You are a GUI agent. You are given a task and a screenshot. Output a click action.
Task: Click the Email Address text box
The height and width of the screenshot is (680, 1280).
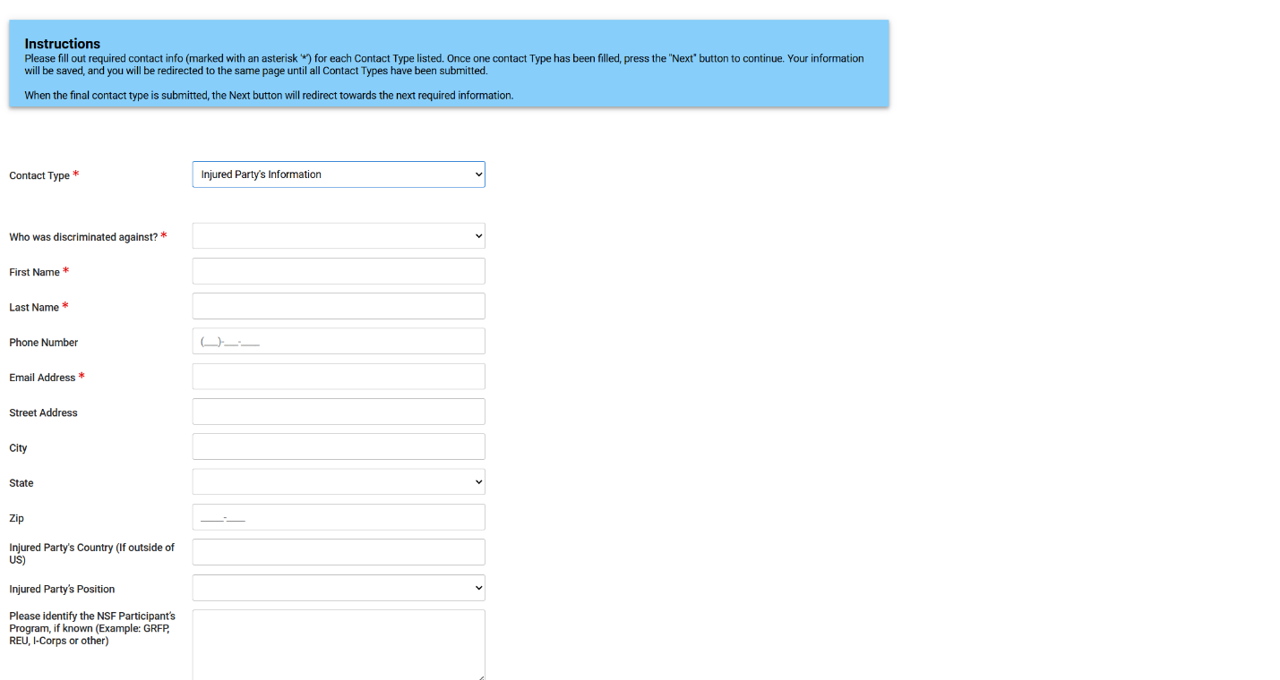click(x=338, y=377)
